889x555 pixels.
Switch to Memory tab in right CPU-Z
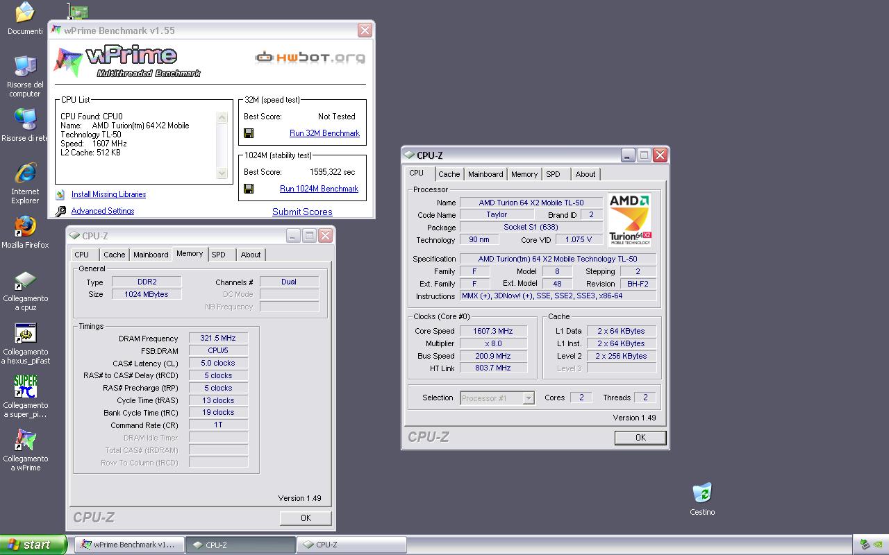click(524, 175)
